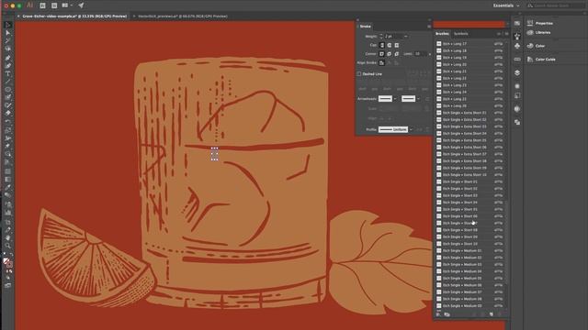
Task: Select the Magic Wand tool
Action: click(x=8, y=40)
